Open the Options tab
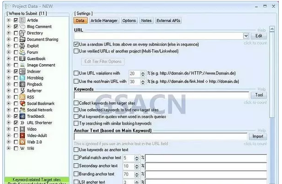 (x=129, y=21)
